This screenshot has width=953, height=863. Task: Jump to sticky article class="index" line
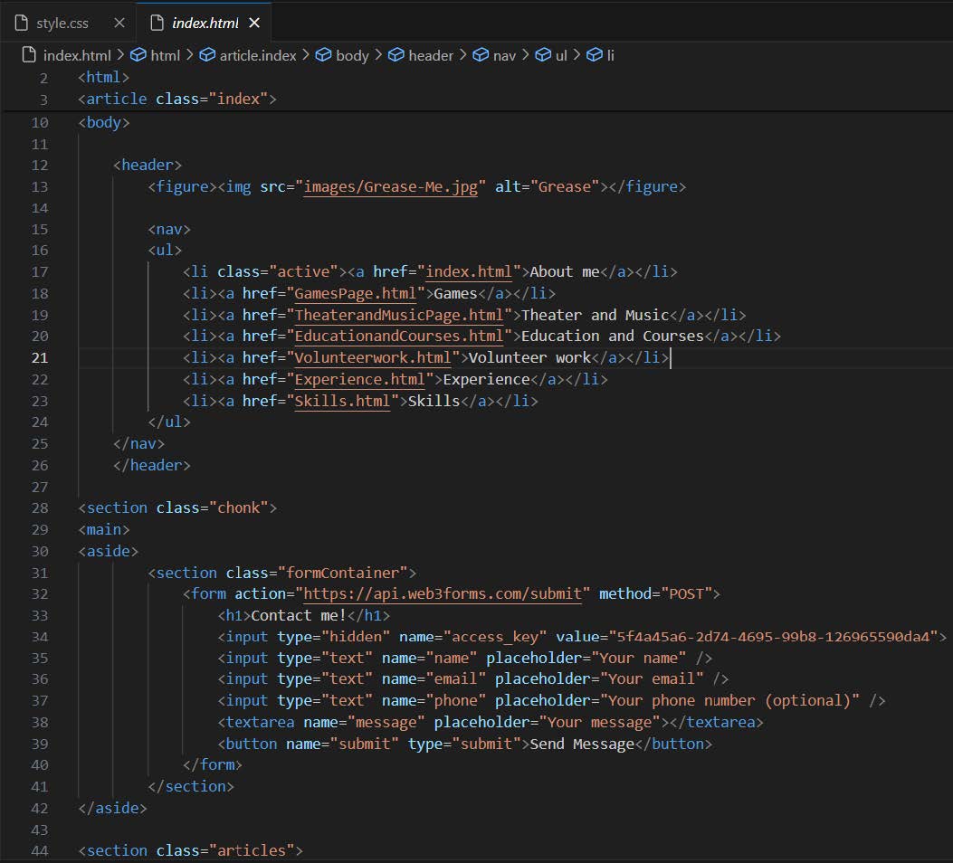point(176,99)
